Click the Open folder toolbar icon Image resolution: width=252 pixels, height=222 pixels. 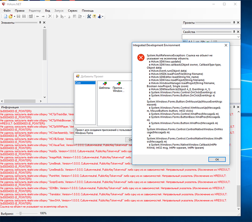coord(10,16)
